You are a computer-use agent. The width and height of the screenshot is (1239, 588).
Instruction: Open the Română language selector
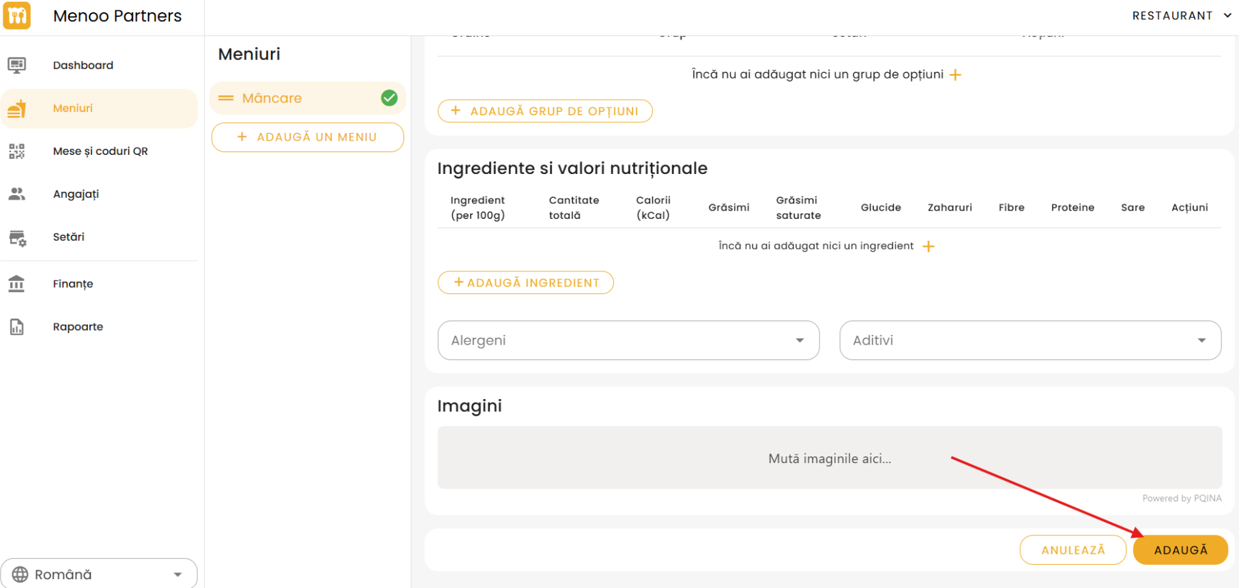coord(99,574)
